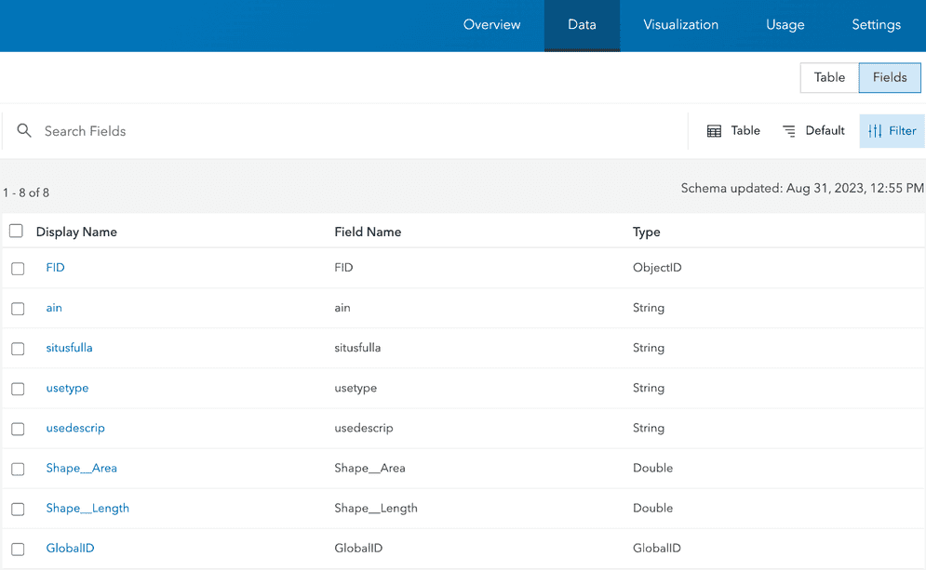926x570 pixels.
Task: Select the Fields view button
Action: [x=889, y=77]
